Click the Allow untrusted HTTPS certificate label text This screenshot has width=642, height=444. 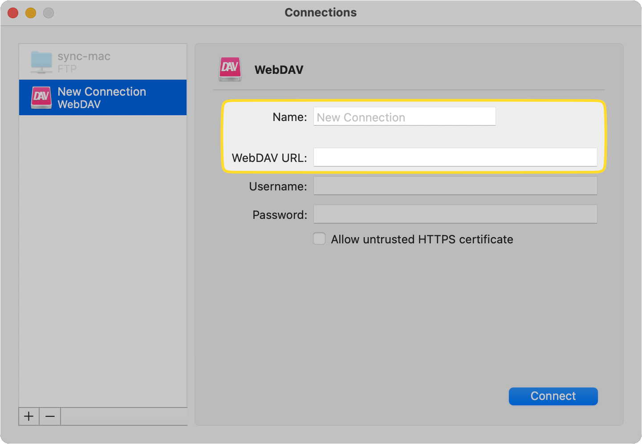click(422, 239)
